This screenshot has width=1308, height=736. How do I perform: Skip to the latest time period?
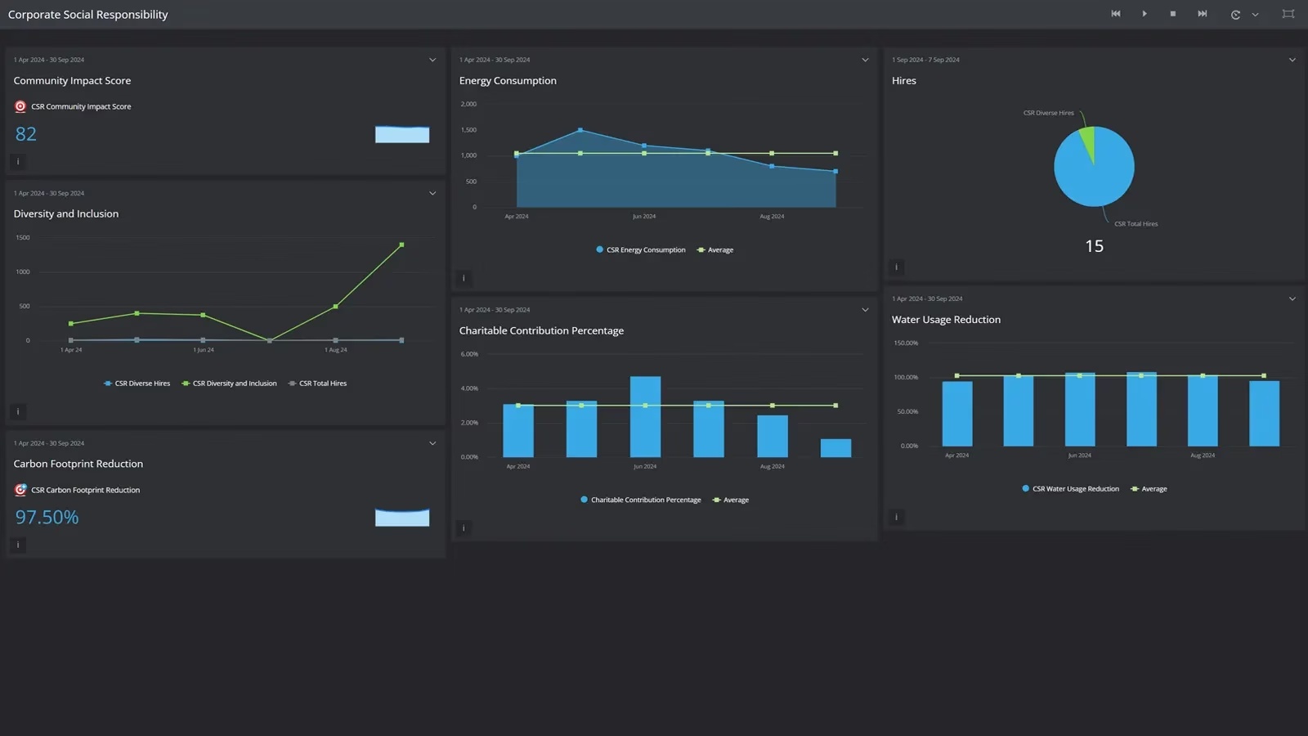[1202, 14]
